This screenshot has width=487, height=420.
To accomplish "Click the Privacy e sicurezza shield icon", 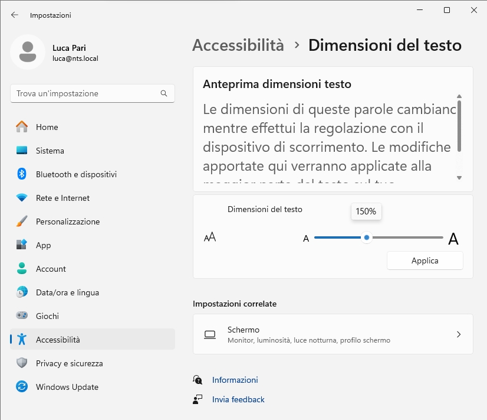I will tap(22, 363).
